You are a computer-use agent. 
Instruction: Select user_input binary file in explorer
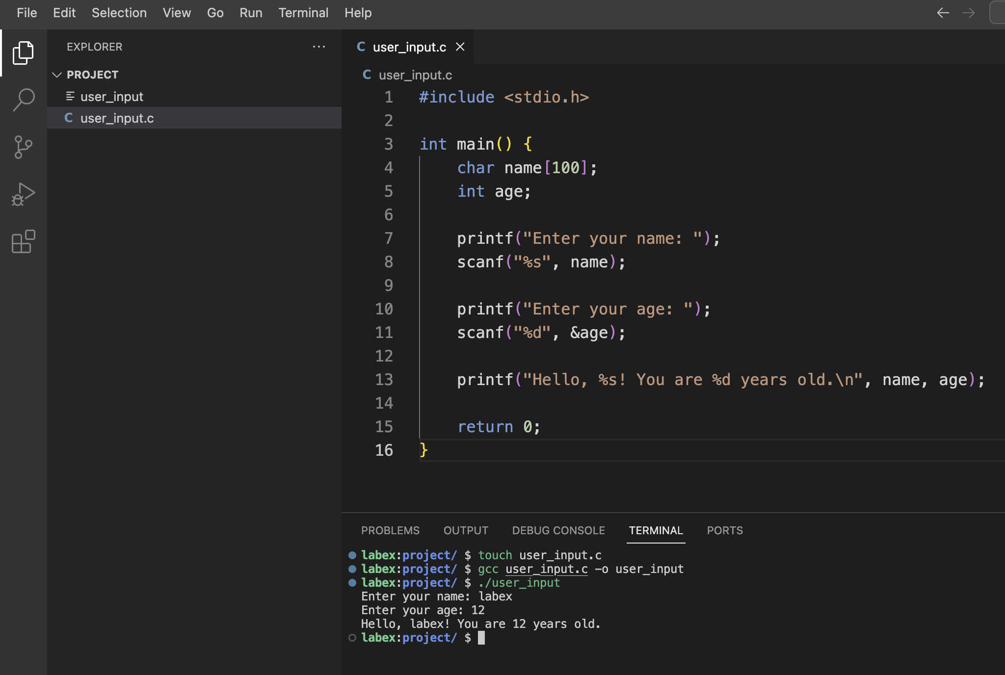click(111, 97)
